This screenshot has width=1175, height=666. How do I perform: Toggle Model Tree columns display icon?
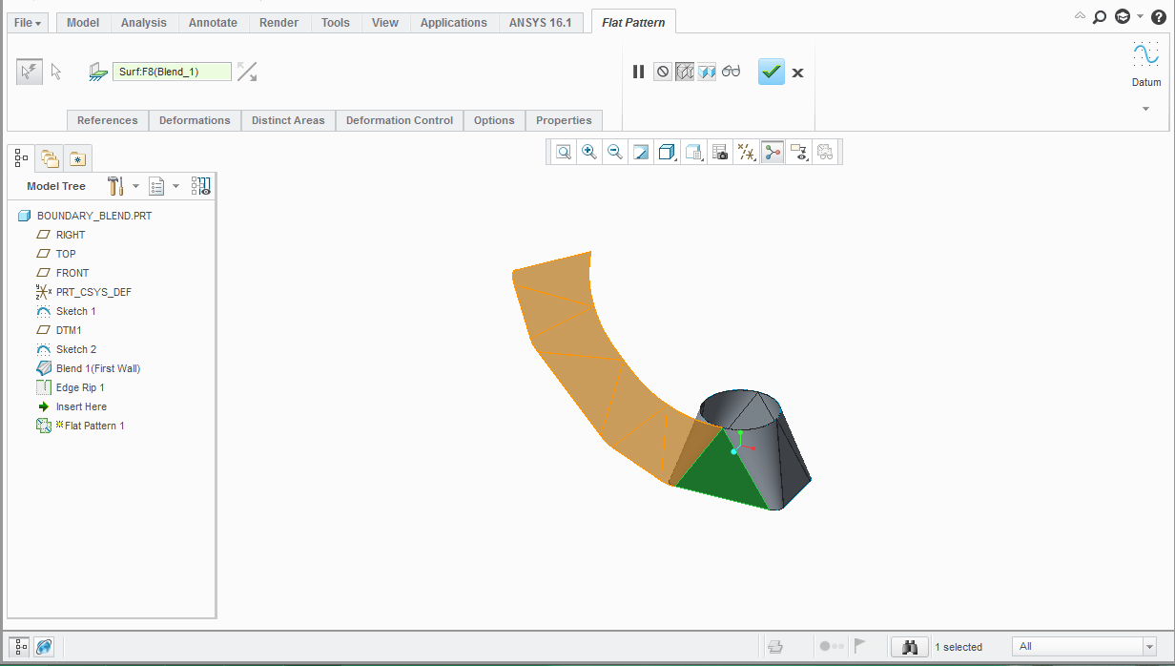[200, 186]
